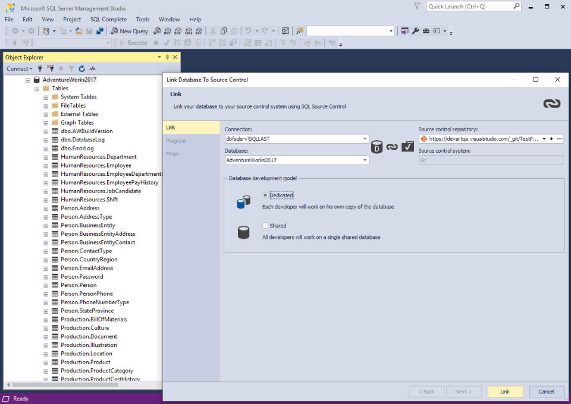Screen dimensions: 571x404
Task: Expand the Production.Product table node
Action: click(x=46, y=362)
